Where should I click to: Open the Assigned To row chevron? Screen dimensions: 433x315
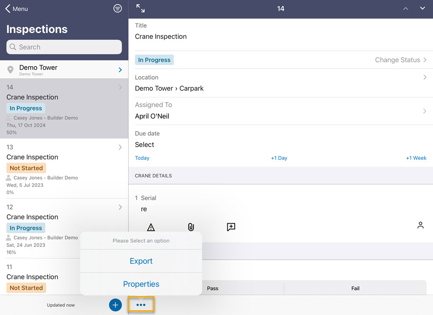425,111
